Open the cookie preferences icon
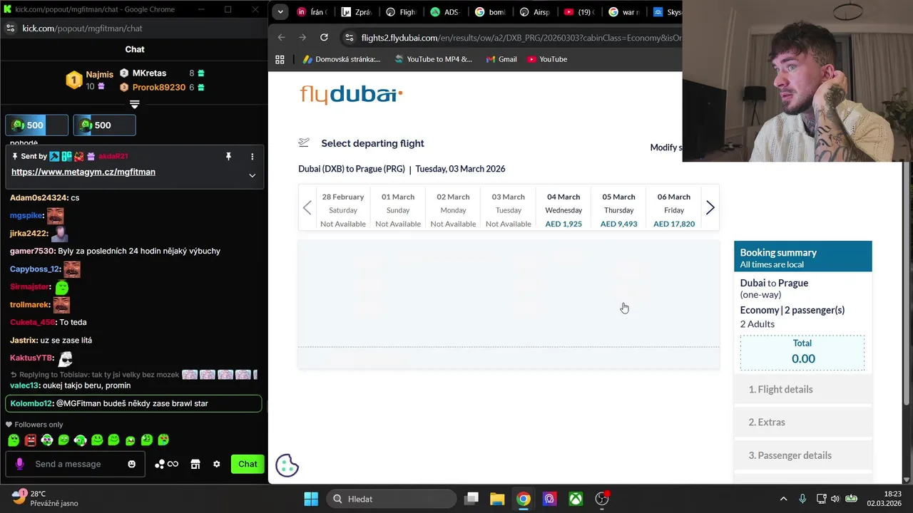Screen dimensions: 913x513 point(287,465)
